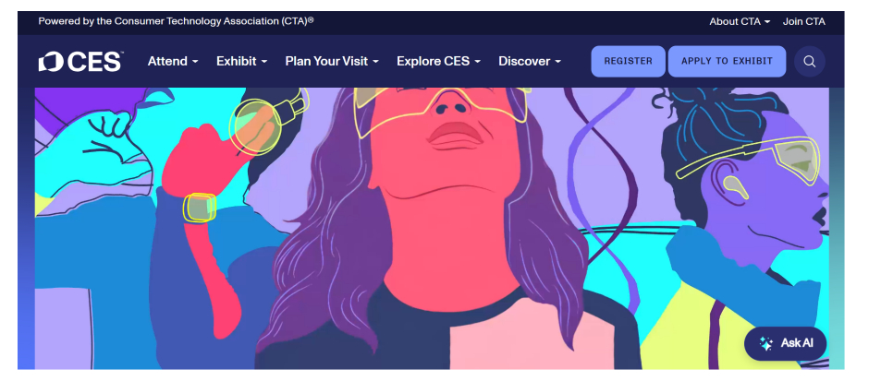Image resolution: width=881 pixels, height=381 pixels.
Task: Expand the About CTA dropdown
Action: click(x=740, y=22)
